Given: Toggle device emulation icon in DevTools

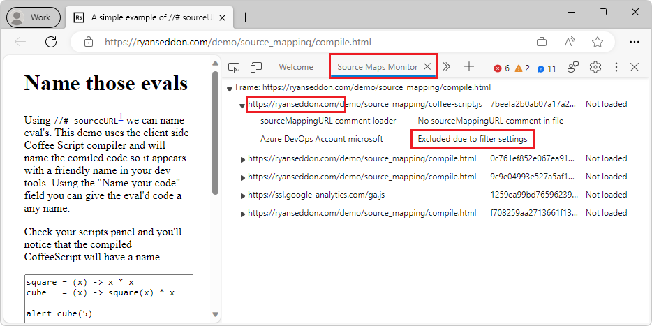Looking at the screenshot, I should click(x=256, y=67).
